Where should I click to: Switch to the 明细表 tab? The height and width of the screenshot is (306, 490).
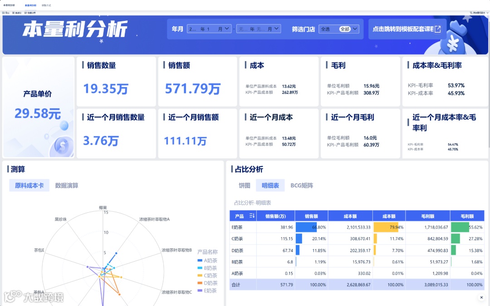point(270,185)
